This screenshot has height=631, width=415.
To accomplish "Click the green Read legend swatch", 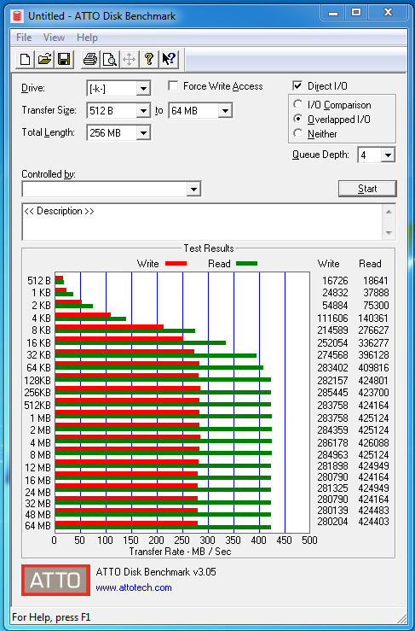I will tap(246, 264).
